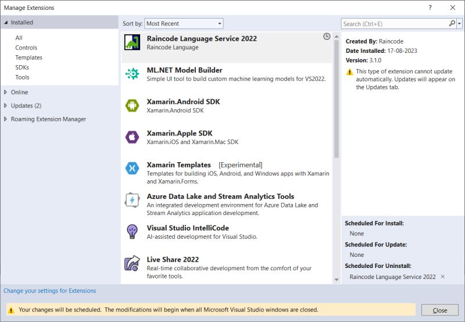Image resolution: width=465 pixels, height=322 pixels.
Task: Click the Xamarin.Android SDK green hexagon icon
Action: coord(132,105)
